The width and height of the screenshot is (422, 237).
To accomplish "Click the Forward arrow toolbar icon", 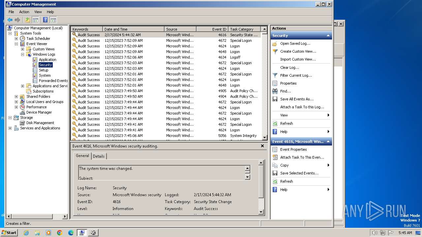I will [x=17, y=20].
